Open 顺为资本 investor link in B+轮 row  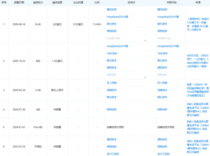tap(112, 24)
